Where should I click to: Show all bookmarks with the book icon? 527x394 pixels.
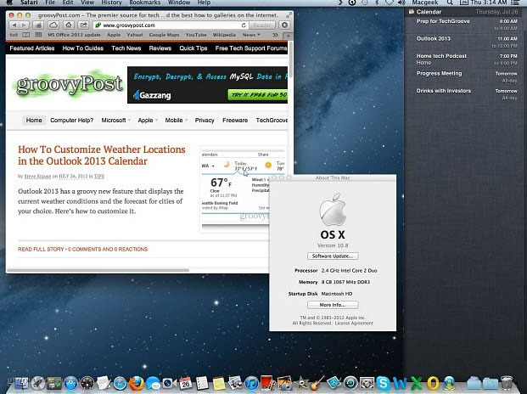(25, 35)
